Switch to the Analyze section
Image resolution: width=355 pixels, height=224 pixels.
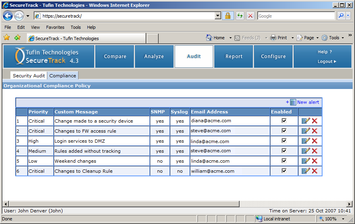click(154, 57)
